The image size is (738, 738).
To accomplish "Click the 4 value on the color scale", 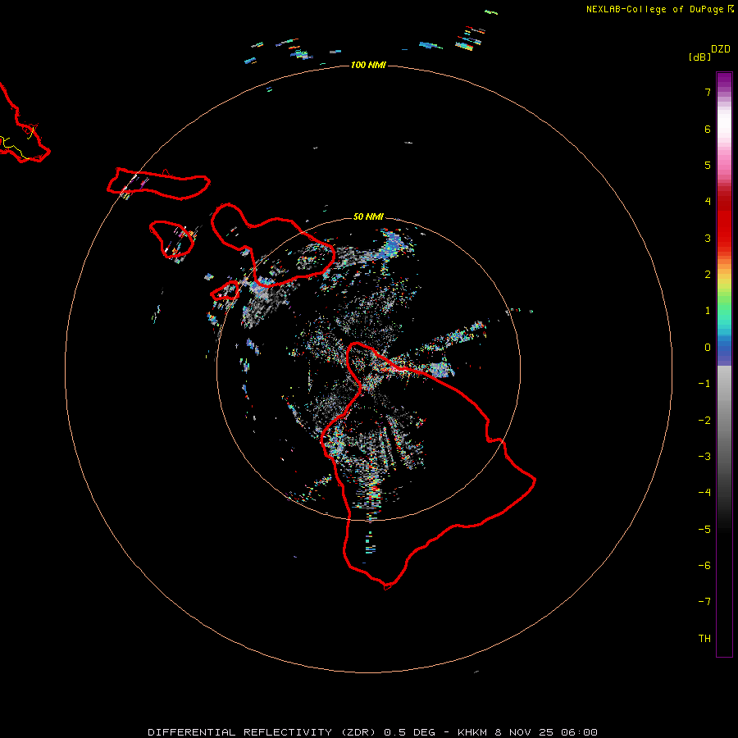I will (708, 202).
